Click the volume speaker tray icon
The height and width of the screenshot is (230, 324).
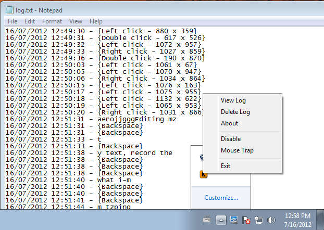[x=271, y=220]
